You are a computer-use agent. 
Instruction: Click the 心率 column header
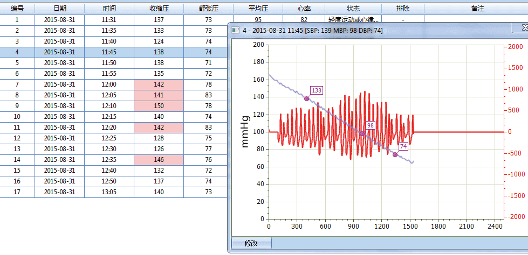pyautogui.click(x=304, y=9)
